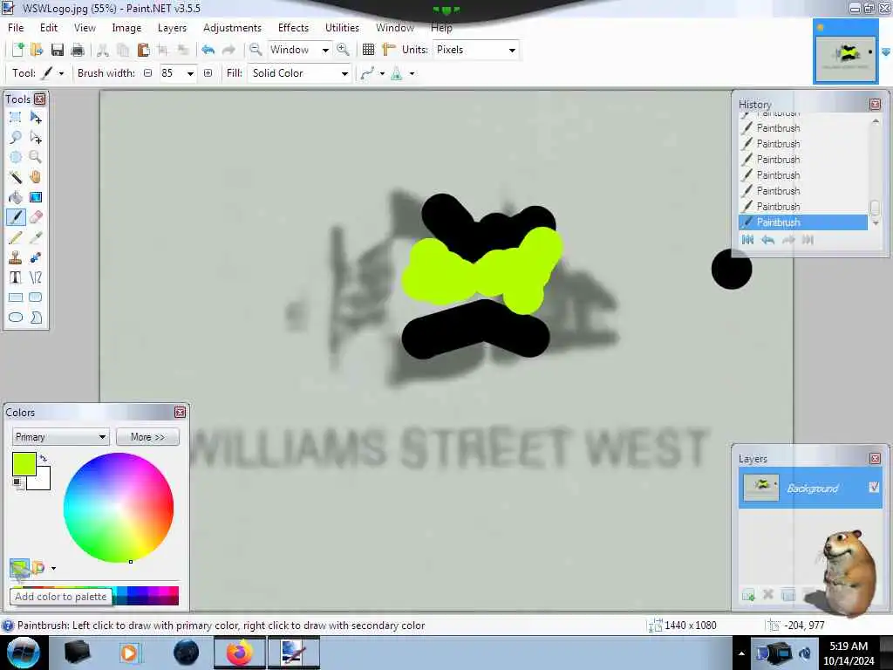Open the Fill Solid Color dropdown
Screen dimensions: 893x670
[344, 73]
